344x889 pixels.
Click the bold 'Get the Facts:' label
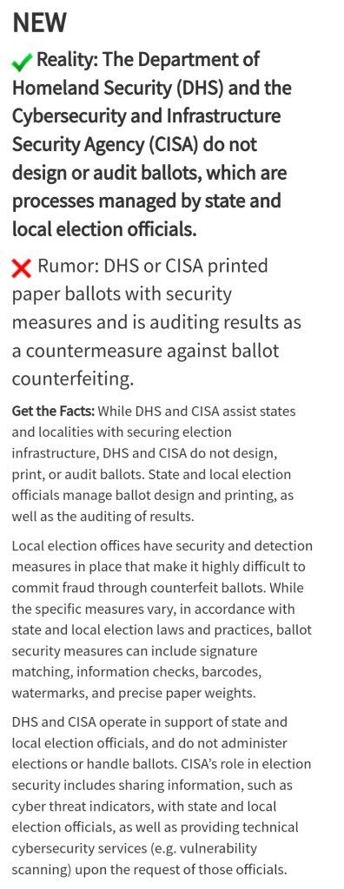pyautogui.click(x=53, y=411)
